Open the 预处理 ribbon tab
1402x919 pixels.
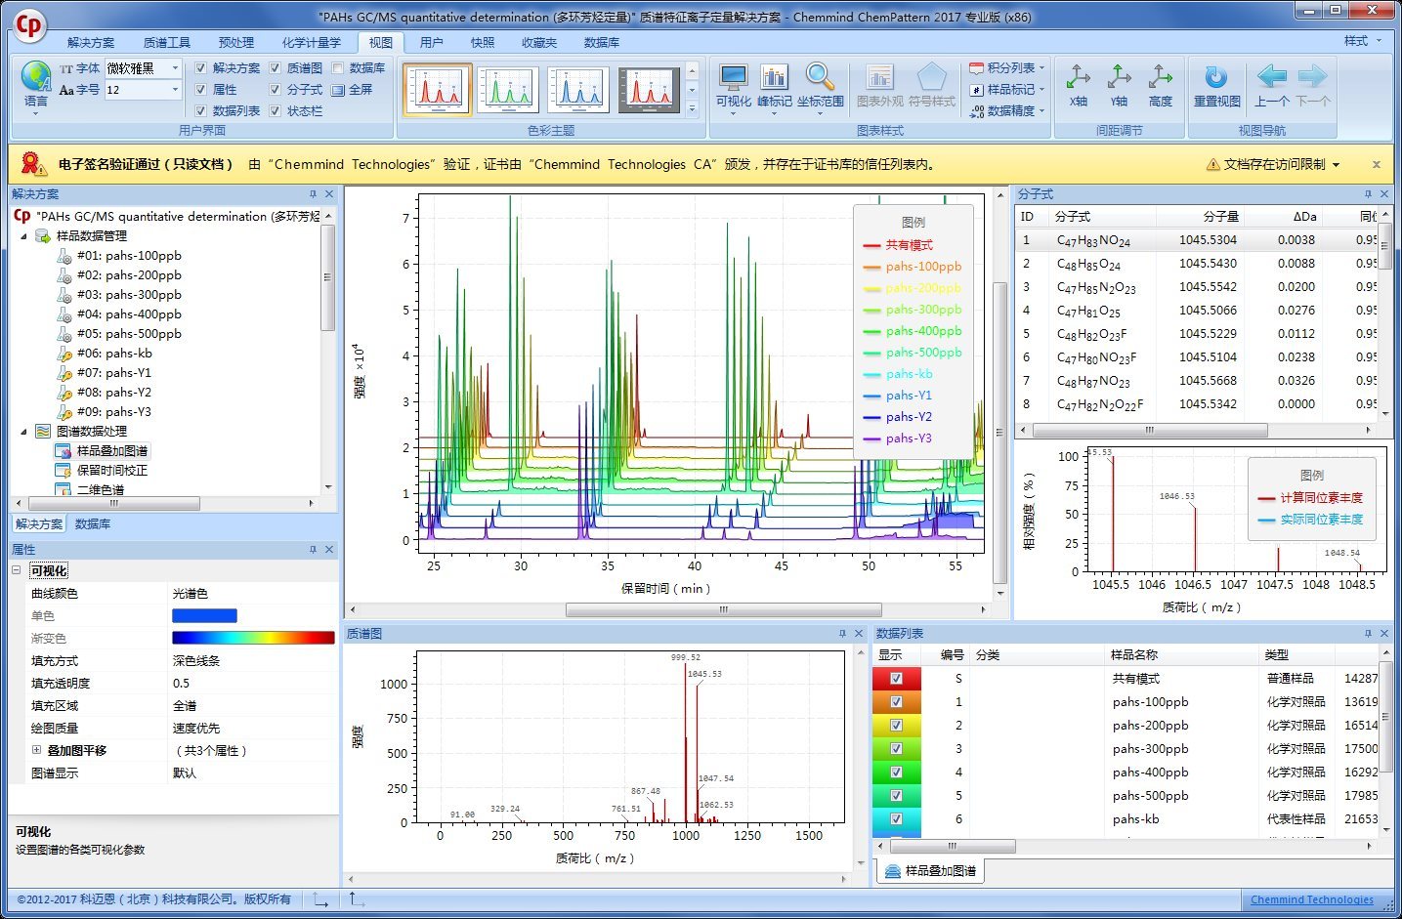click(x=235, y=42)
